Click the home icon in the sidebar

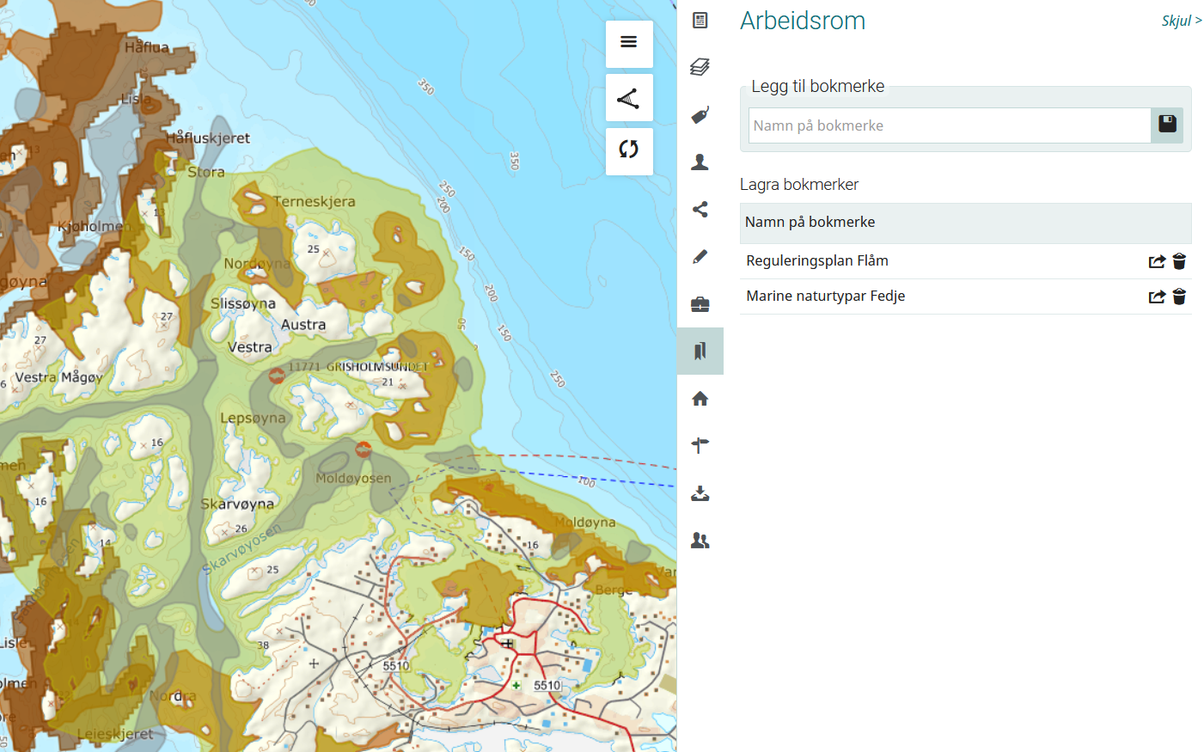click(x=700, y=399)
